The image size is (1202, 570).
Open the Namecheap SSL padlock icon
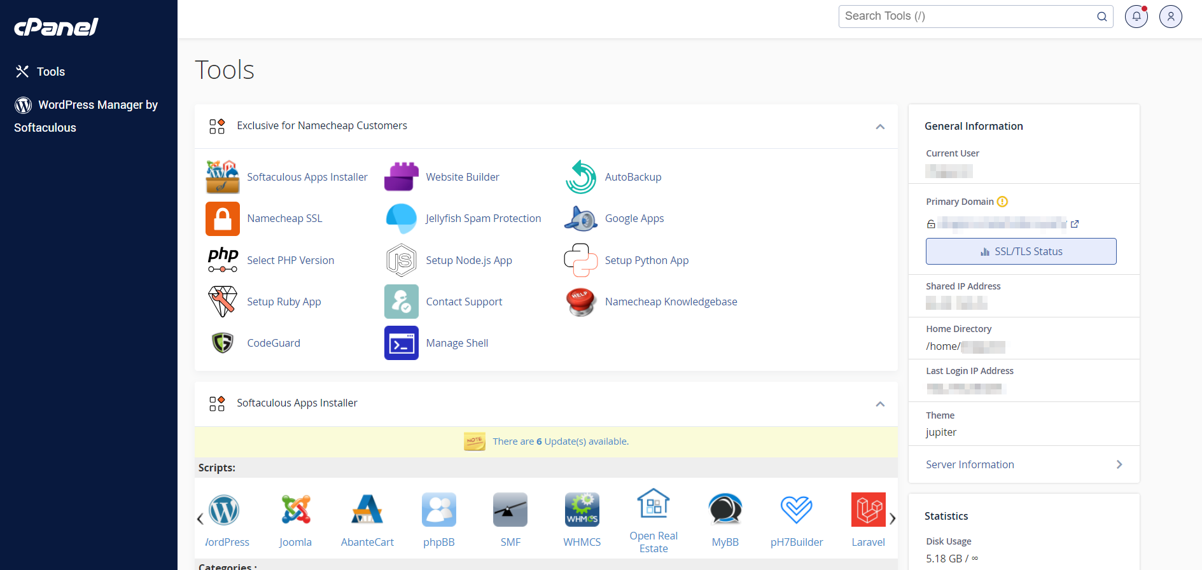coord(223,218)
